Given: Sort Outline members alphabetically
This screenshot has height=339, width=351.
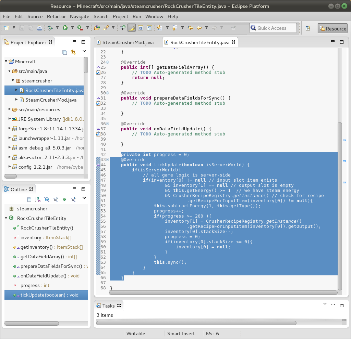Looking at the screenshot, I should [x=38, y=199].
